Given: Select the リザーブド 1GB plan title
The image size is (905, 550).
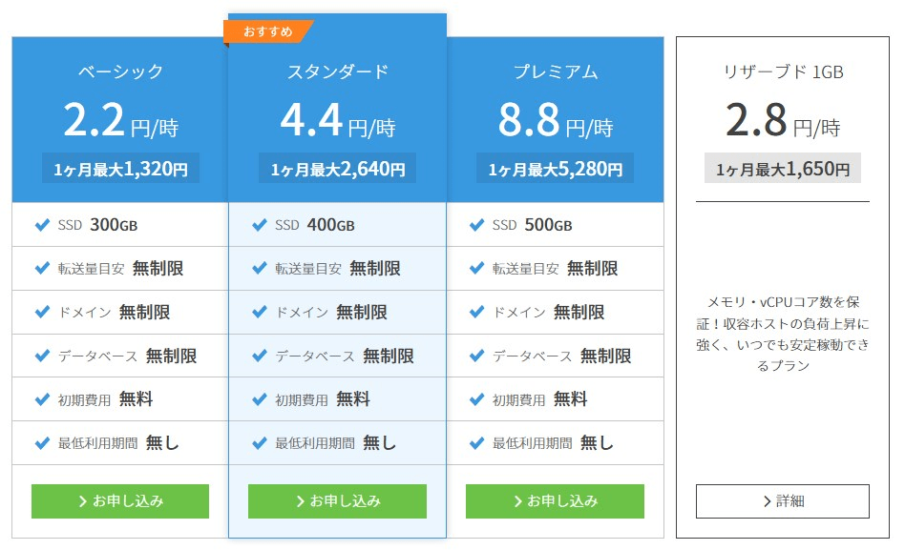Looking at the screenshot, I should (783, 71).
